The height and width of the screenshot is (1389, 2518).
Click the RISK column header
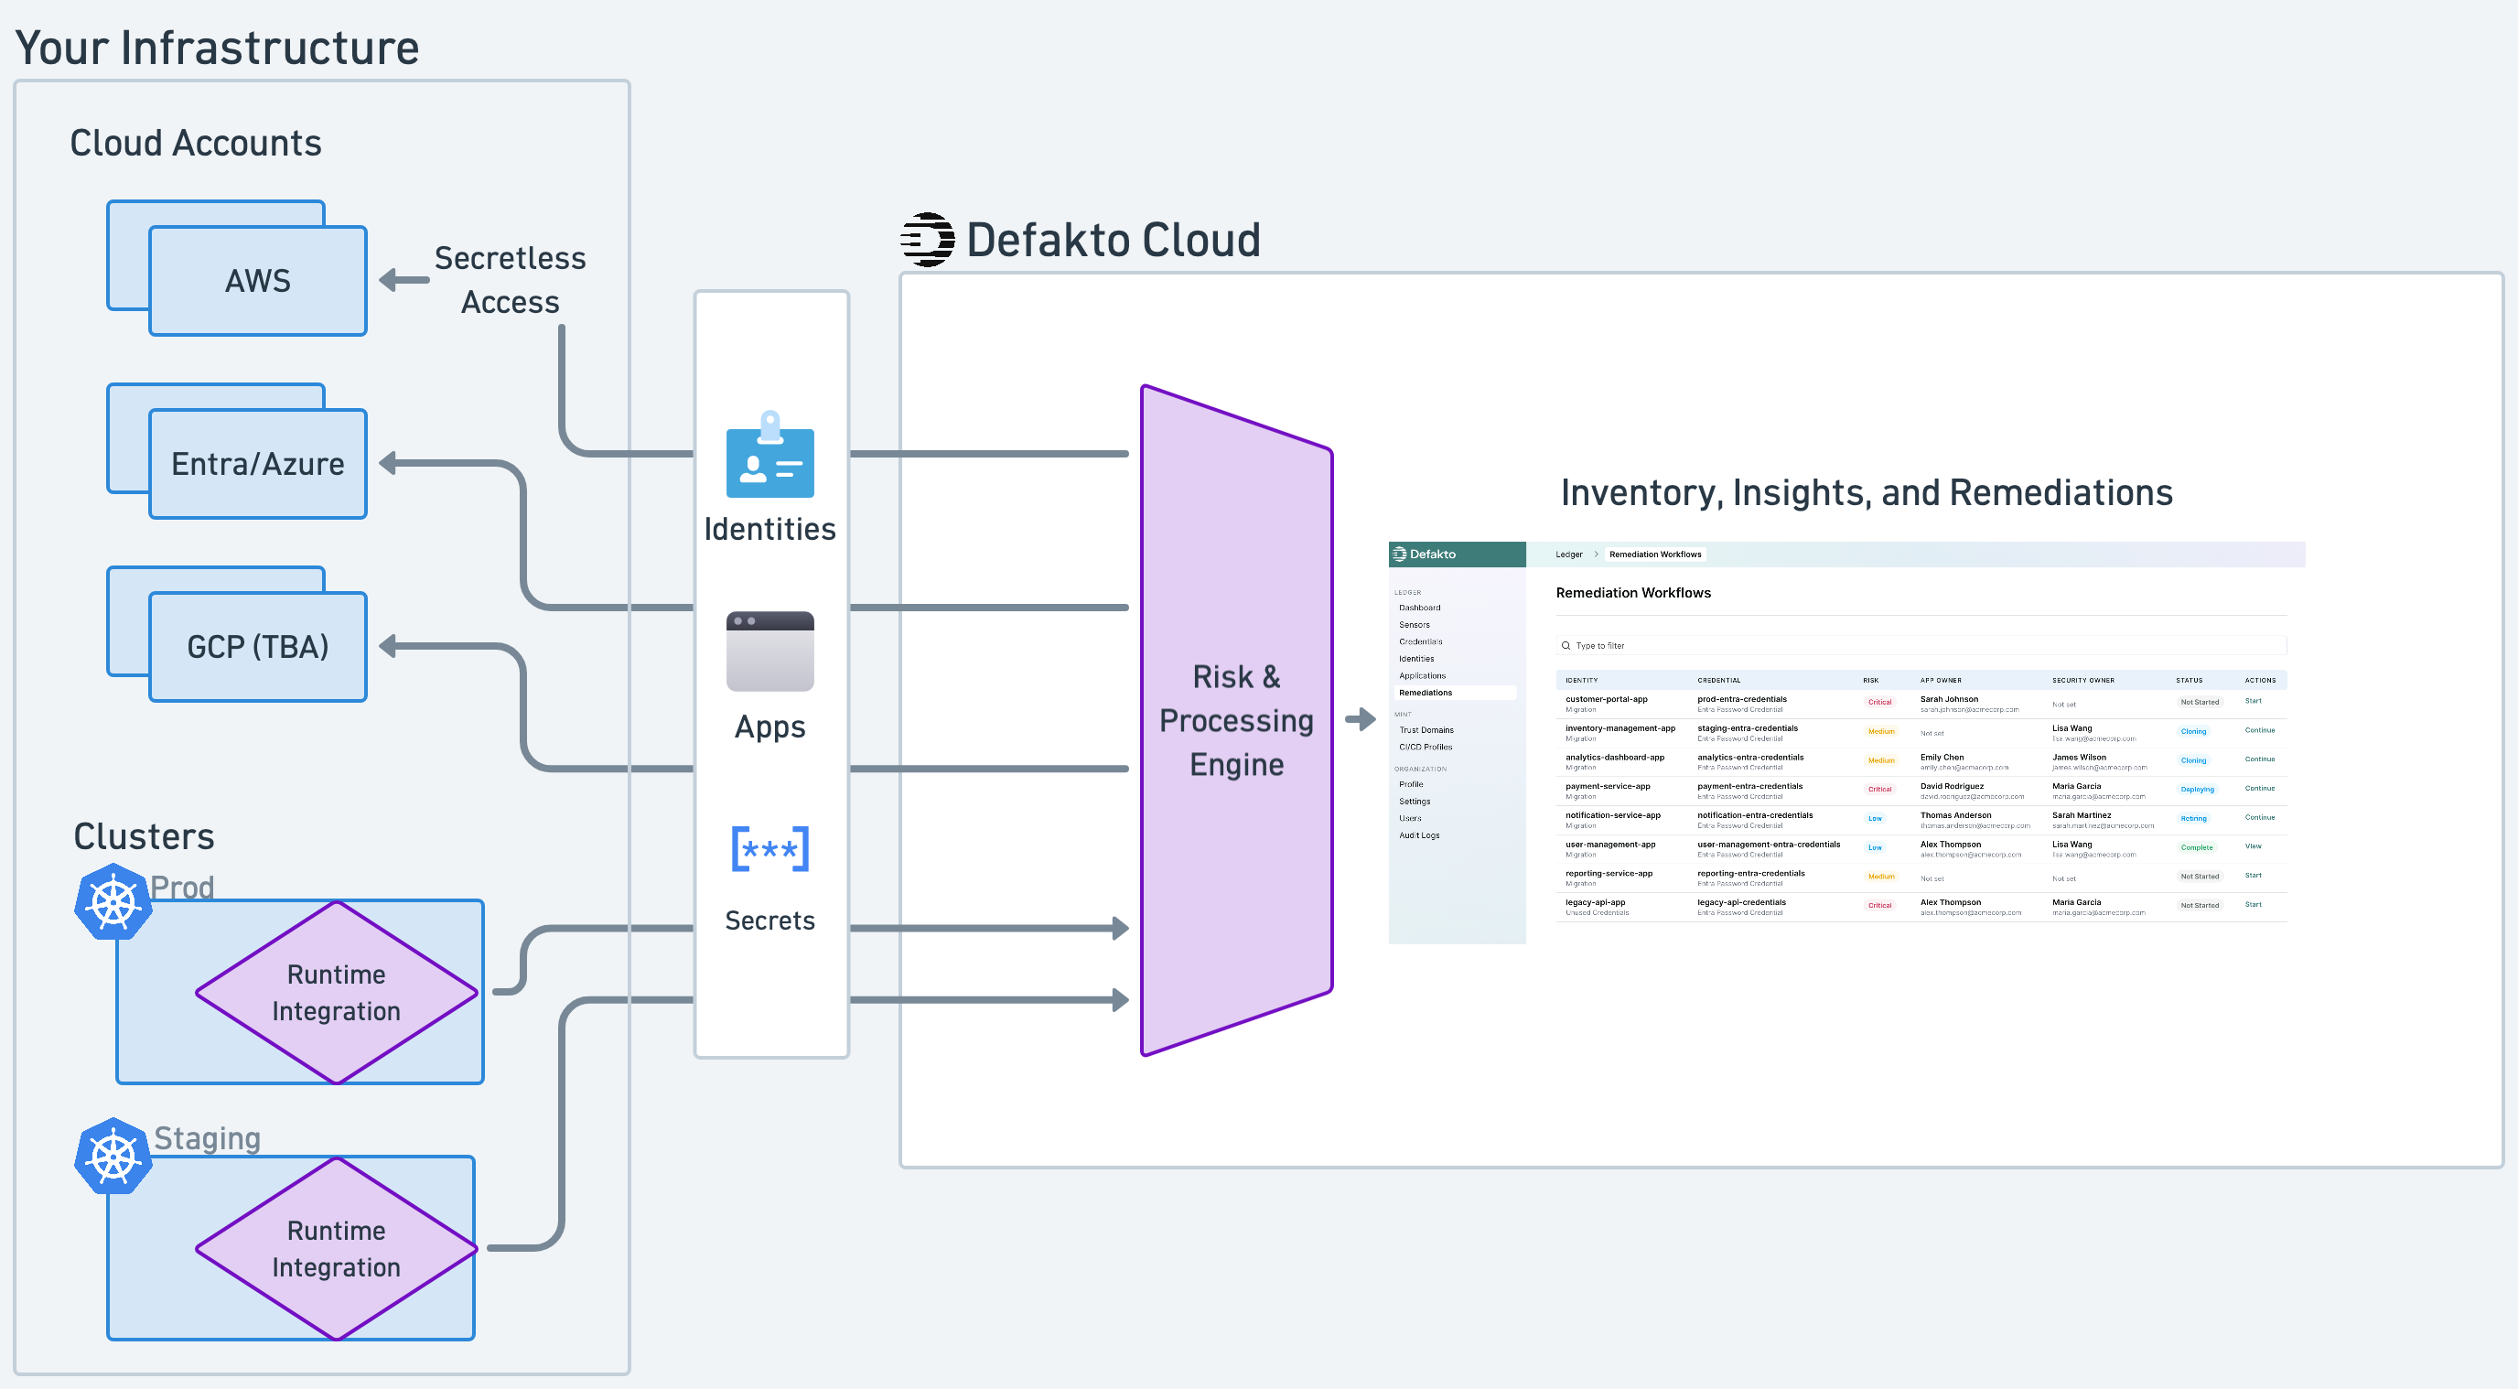1870,681
